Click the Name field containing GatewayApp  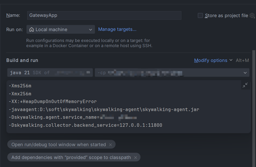tap(104, 15)
